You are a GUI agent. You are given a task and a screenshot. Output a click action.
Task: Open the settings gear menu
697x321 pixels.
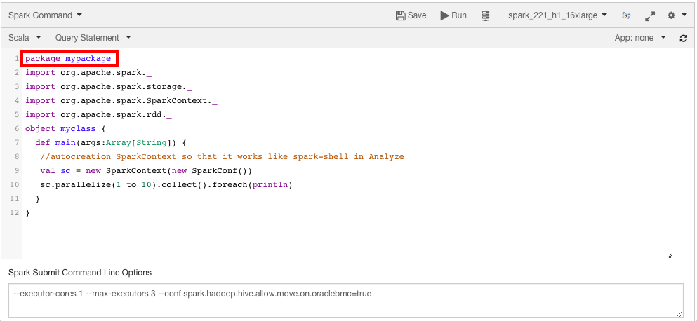click(677, 15)
